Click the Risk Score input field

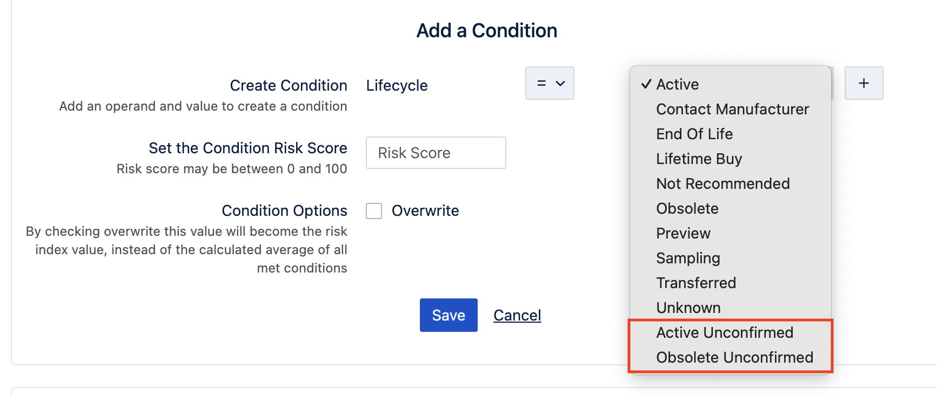pyautogui.click(x=436, y=153)
